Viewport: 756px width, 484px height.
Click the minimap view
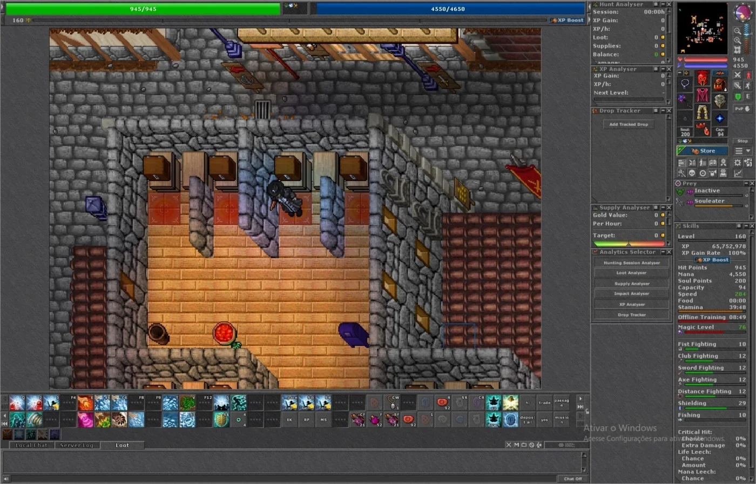point(702,28)
